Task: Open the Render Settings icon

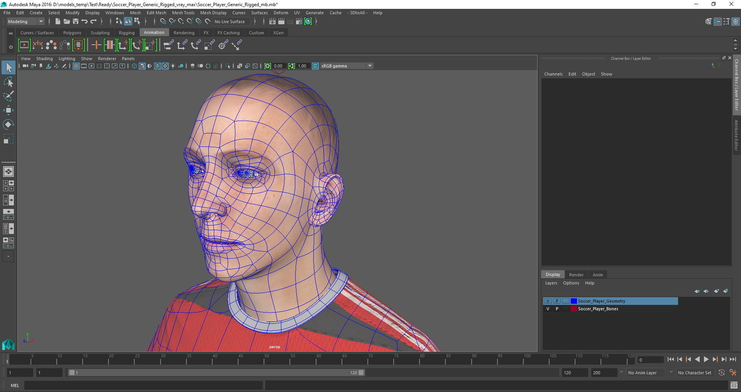Action: pos(299,22)
